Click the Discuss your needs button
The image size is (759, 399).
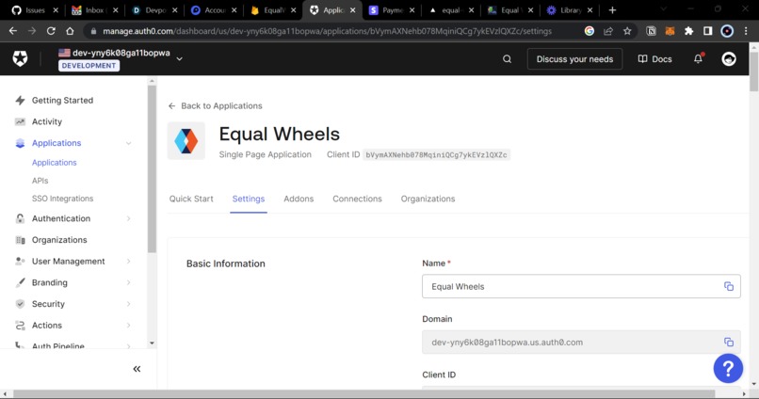[x=574, y=59]
